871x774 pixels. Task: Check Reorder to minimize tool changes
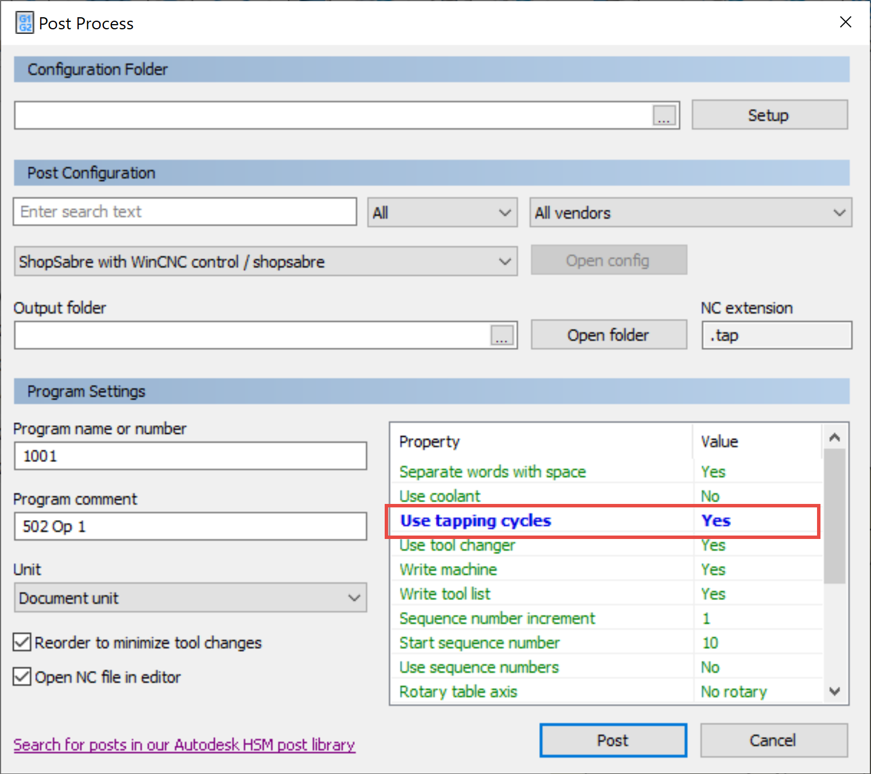click(x=21, y=642)
